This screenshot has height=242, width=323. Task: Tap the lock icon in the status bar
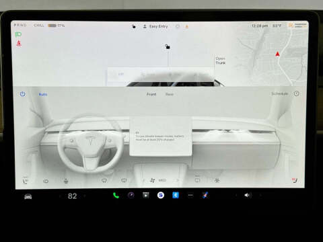pos(134,26)
